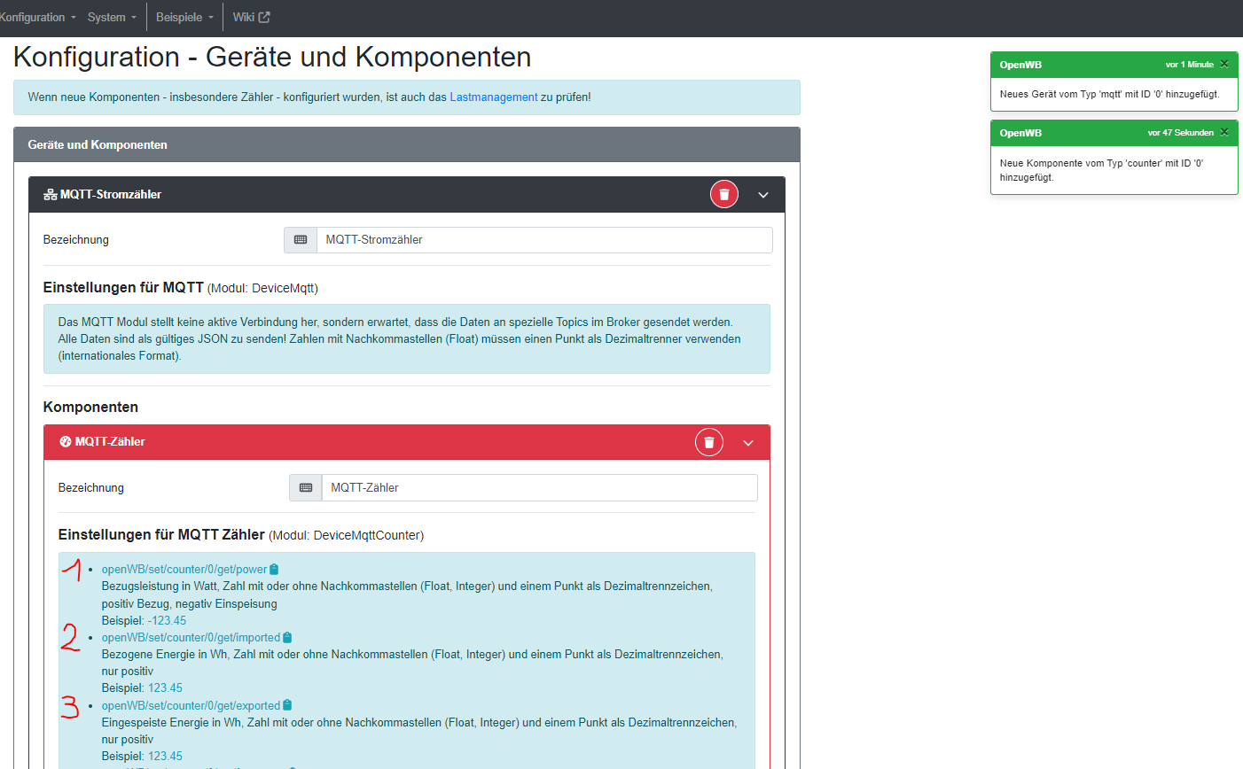Click the imported example value 123.45
This screenshot has height=769, width=1243.
pyautogui.click(x=166, y=688)
